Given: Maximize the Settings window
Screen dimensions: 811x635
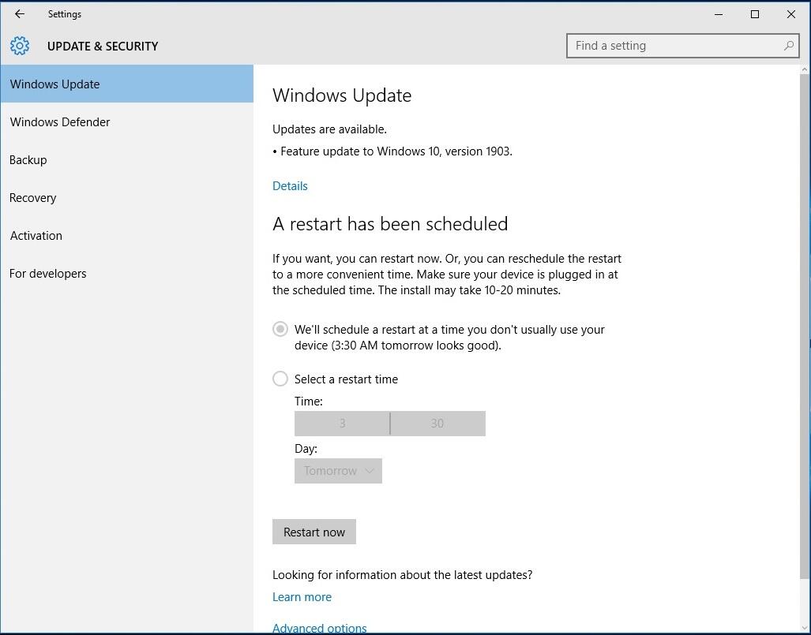Looking at the screenshot, I should click(x=755, y=14).
